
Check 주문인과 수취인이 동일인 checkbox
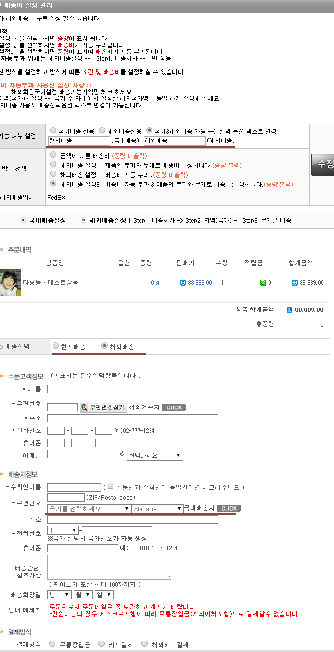(x=110, y=486)
